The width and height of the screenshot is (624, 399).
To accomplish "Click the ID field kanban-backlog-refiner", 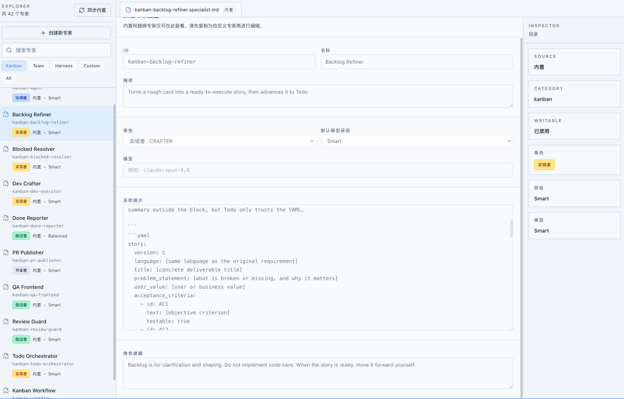I will pyautogui.click(x=220, y=62).
